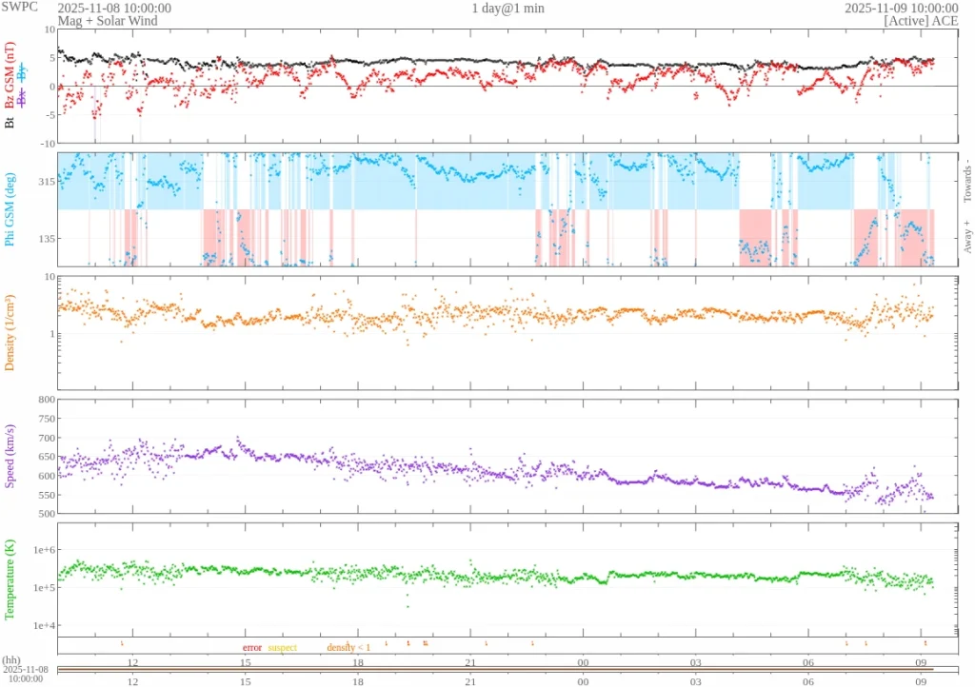Image resolution: width=975 pixels, height=687 pixels.
Task: Click the red 'error' legend entry
Action: coord(251,647)
